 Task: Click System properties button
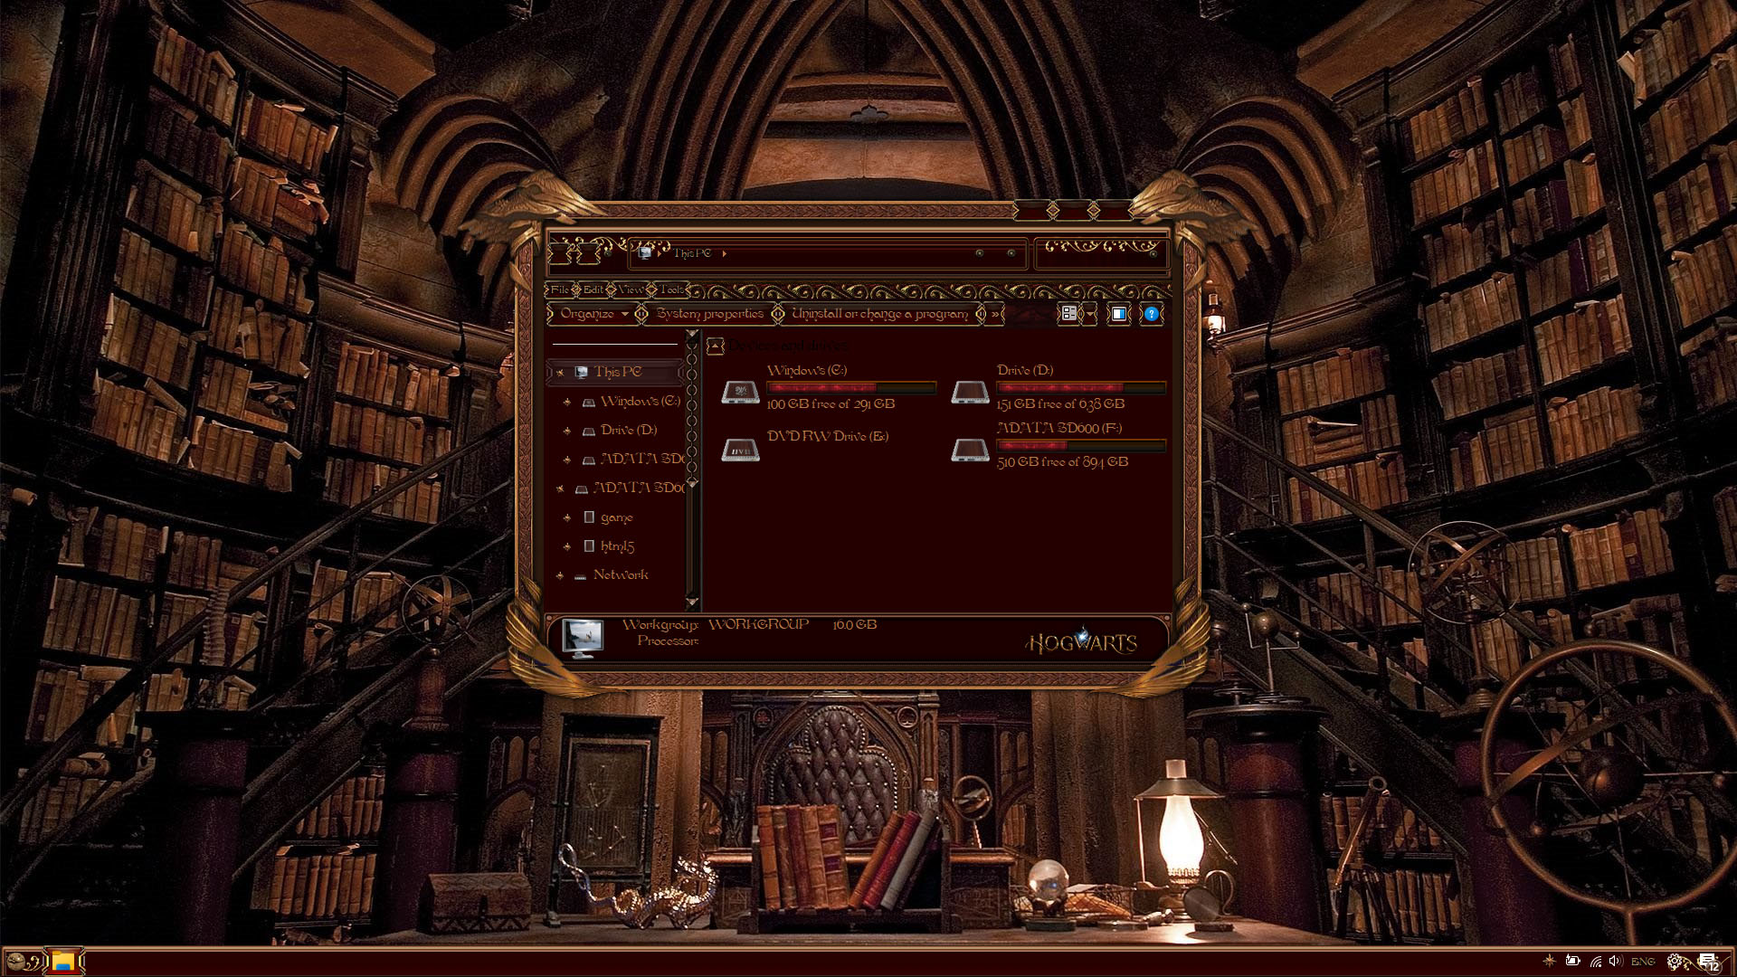(710, 314)
